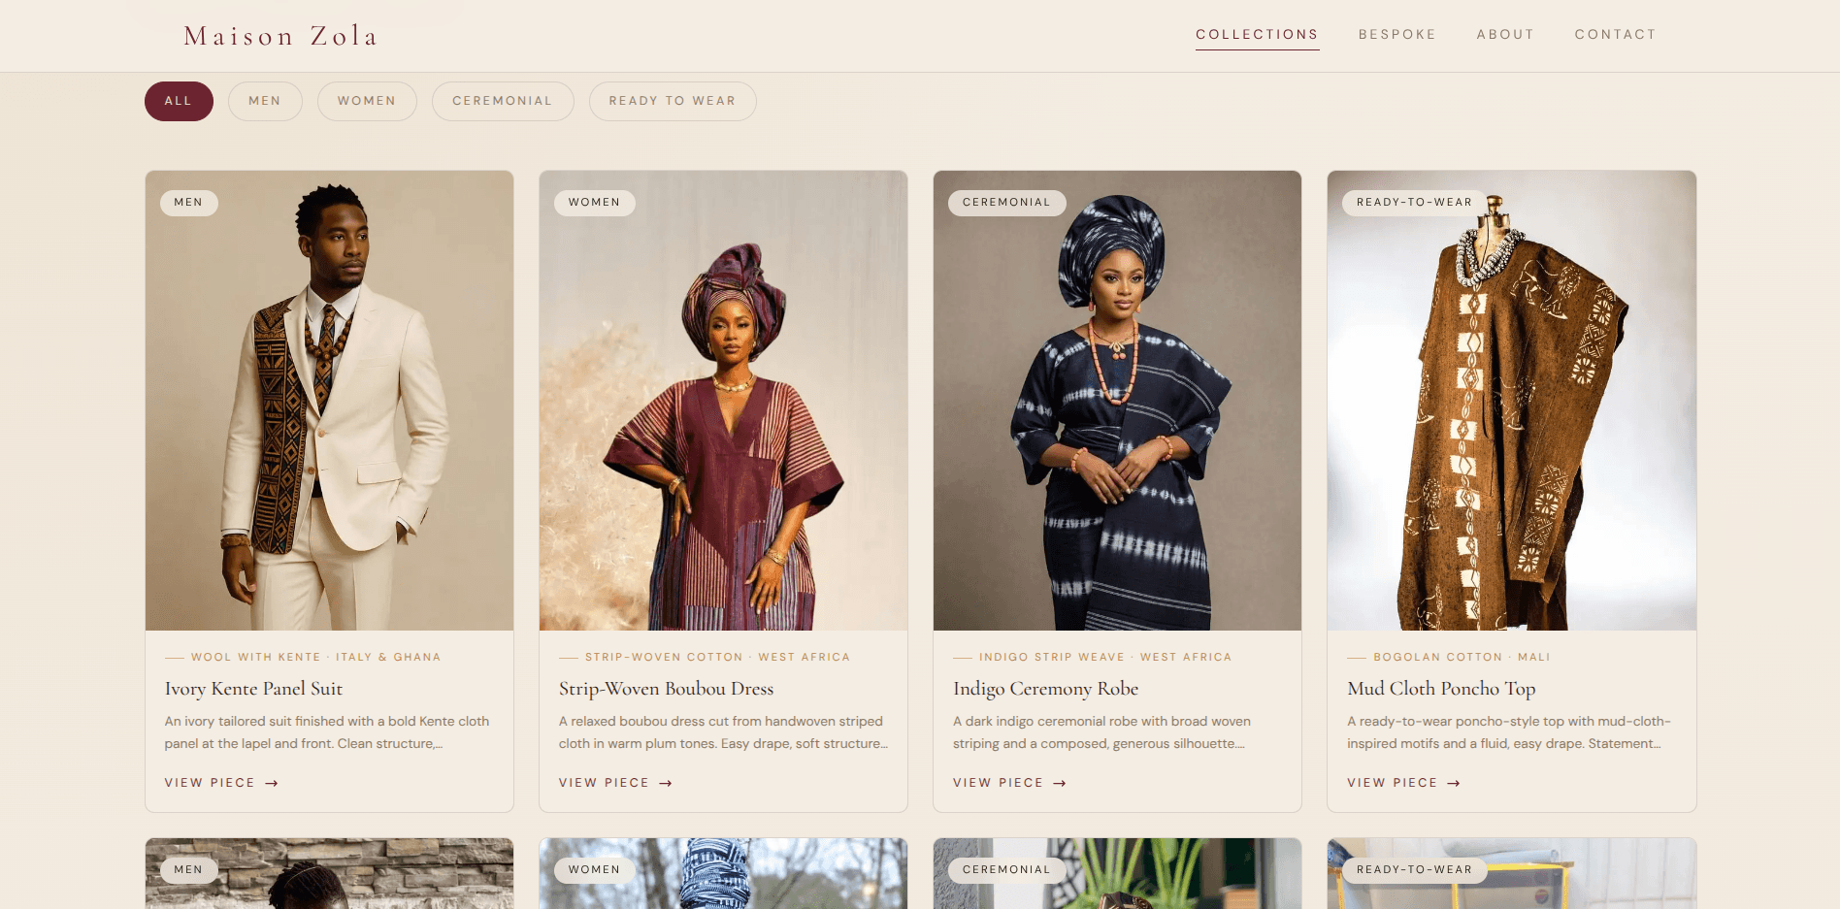The width and height of the screenshot is (1840, 909).
Task: View Piece link under Ivory Kente Suit
Action: [x=221, y=783]
